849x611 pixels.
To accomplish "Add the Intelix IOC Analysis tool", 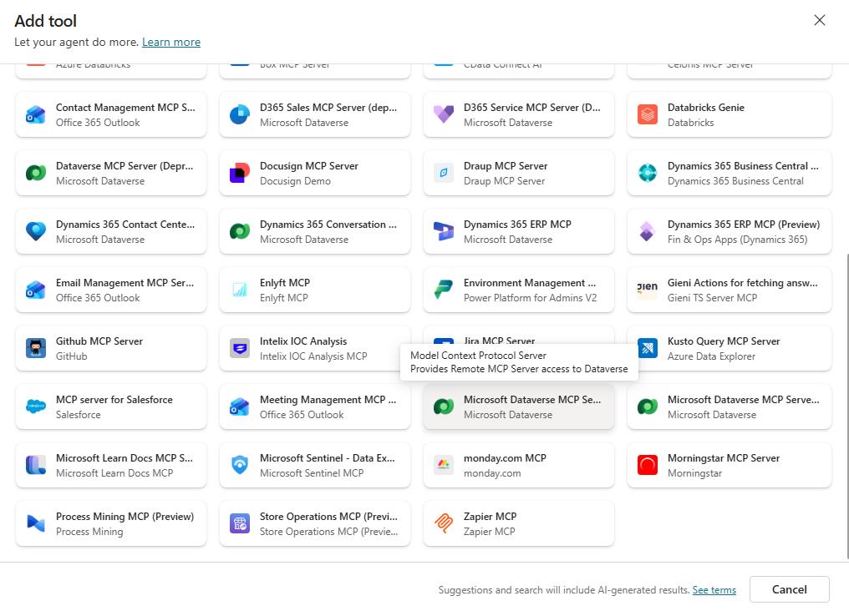I will tap(314, 348).
